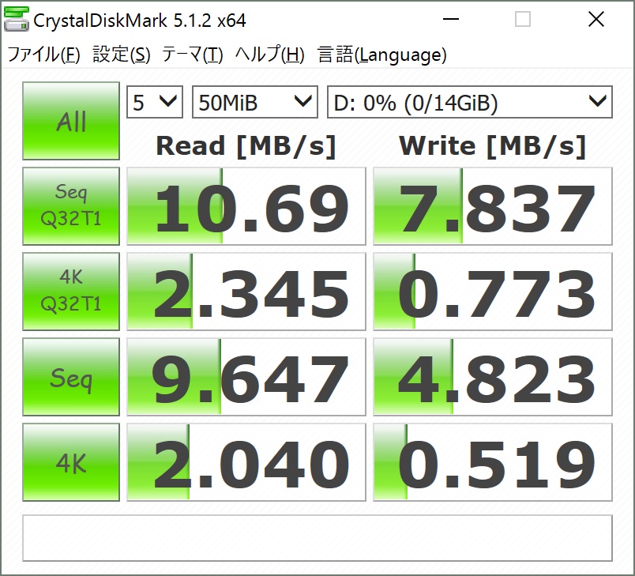Run the plain 4K benchmark

pos(71,462)
